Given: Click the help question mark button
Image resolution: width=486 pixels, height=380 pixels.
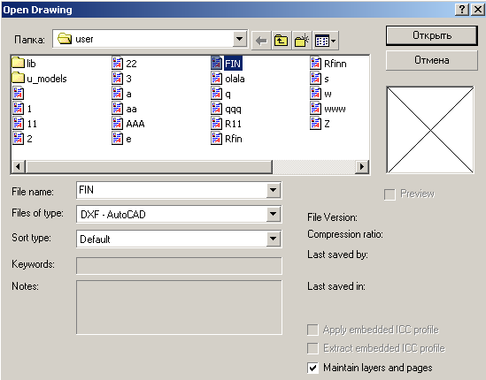Looking at the screenshot, I should [462, 10].
